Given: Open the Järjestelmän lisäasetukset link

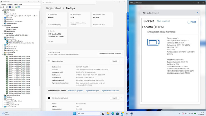Looking at the screenshot, I should pos(110,91).
